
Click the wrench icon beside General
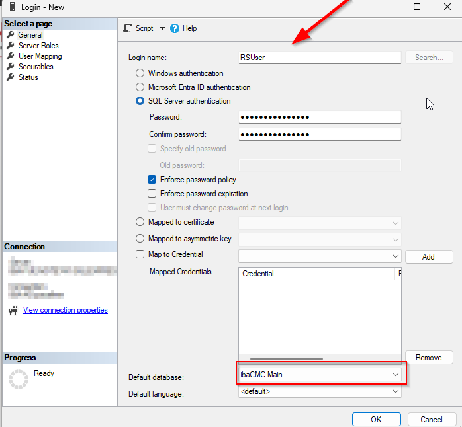[11, 35]
